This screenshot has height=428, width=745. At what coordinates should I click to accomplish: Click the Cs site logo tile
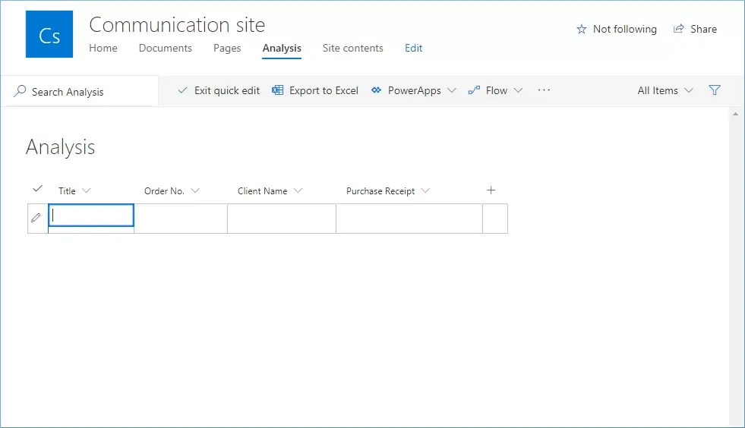pyautogui.click(x=49, y=34)
